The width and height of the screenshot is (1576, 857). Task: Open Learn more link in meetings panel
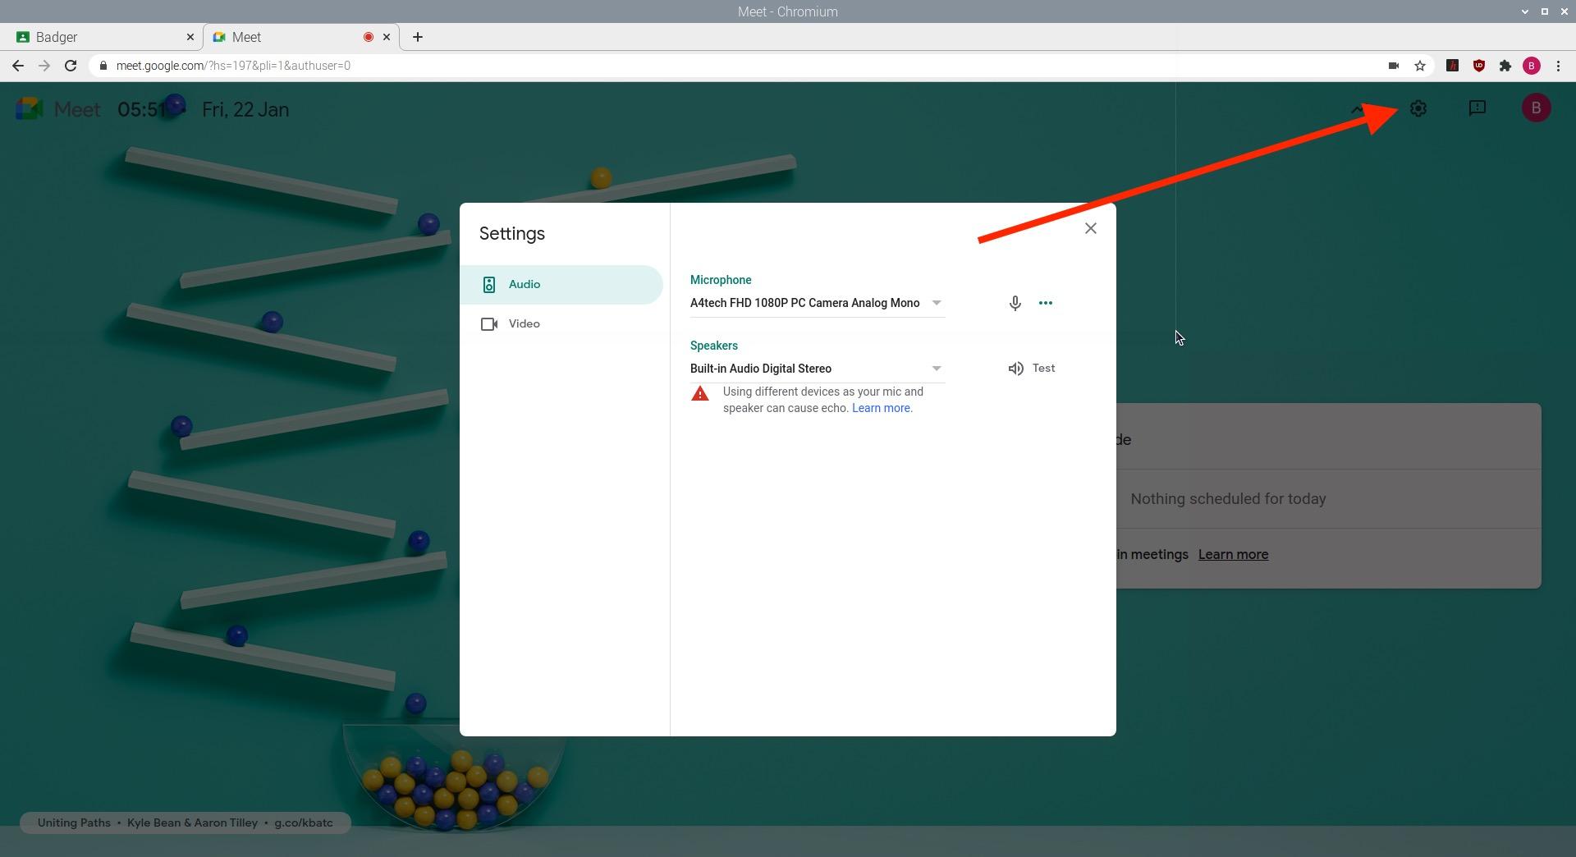point(1233,555)
